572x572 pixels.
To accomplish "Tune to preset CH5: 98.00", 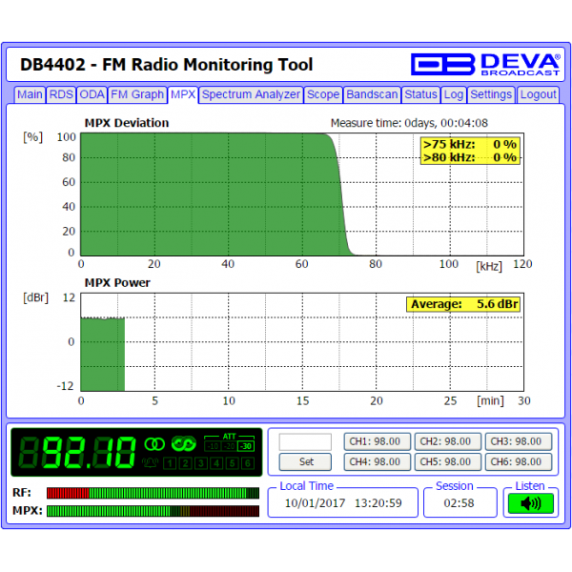I will coord(448,461).
